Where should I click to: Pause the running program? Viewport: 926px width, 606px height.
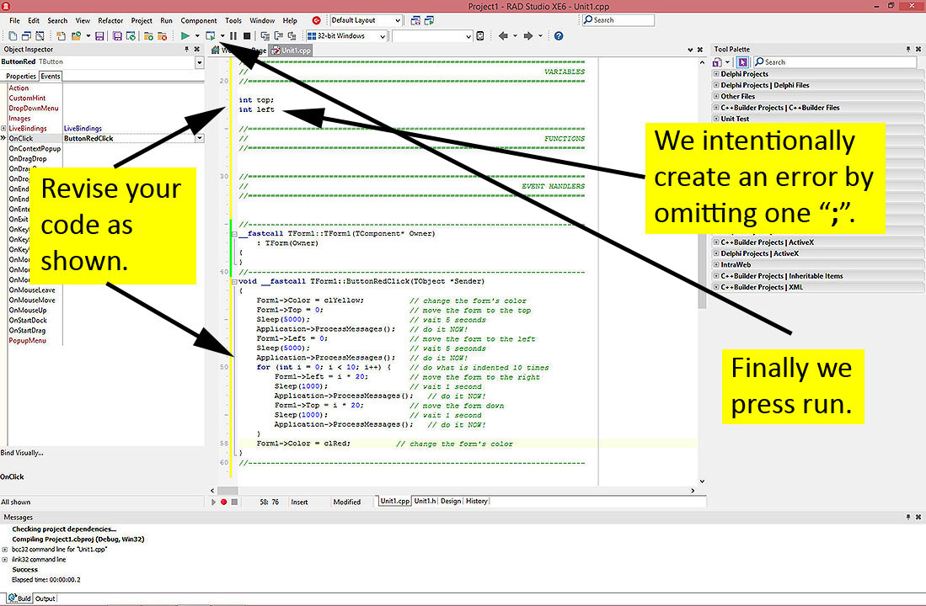pyautogui.click(x=233, y=36)
